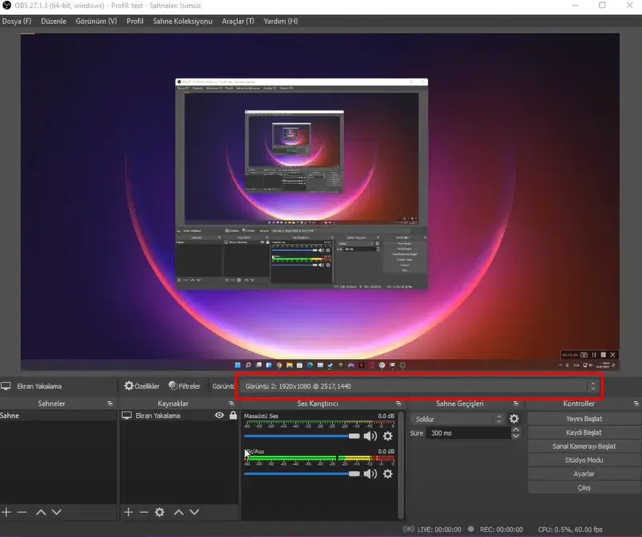642x537 pixels.
Task: Hide the Ekran Yakalama source
Action: click(x=220, y=416)
